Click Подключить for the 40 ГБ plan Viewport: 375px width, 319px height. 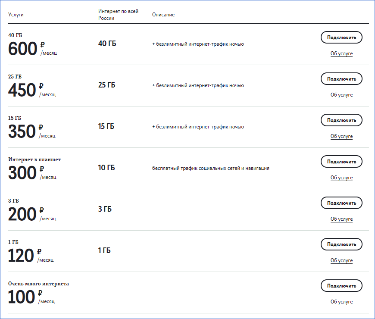(x=341, y=38)
